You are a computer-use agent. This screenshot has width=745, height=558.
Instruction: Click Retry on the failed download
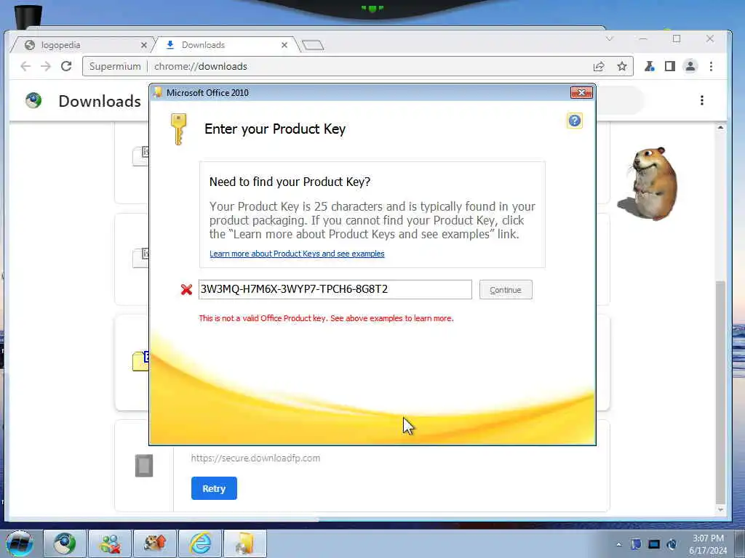(x=214, y=488)
